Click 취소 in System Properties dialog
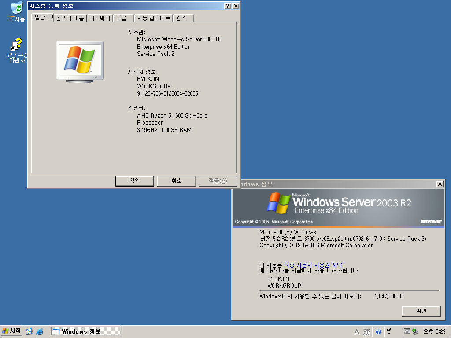This screenshot has height=338, width=451. point(176,181)
